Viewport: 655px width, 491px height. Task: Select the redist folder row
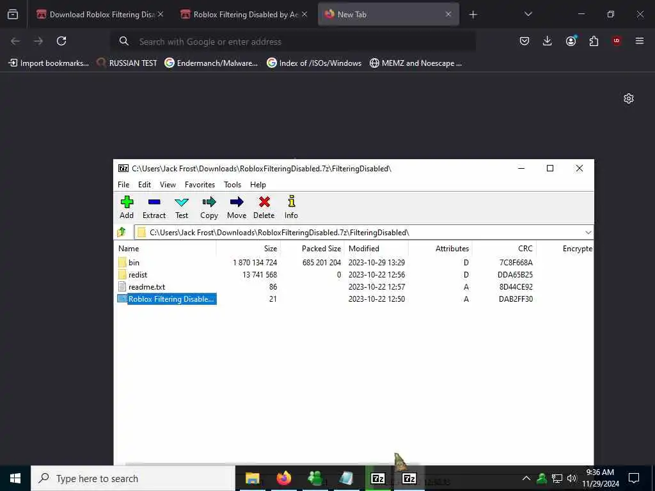(326, 275)
